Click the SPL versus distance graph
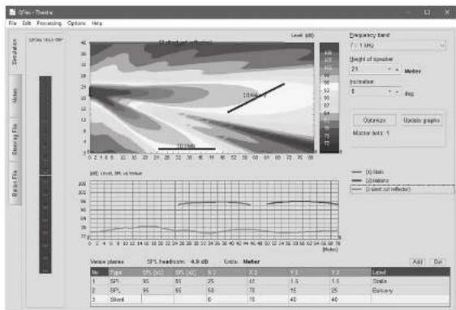 (214, 209)
